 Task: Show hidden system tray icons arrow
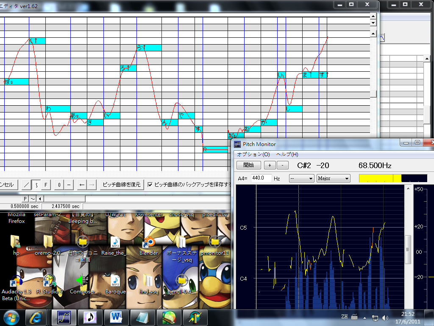click(364, 318)
